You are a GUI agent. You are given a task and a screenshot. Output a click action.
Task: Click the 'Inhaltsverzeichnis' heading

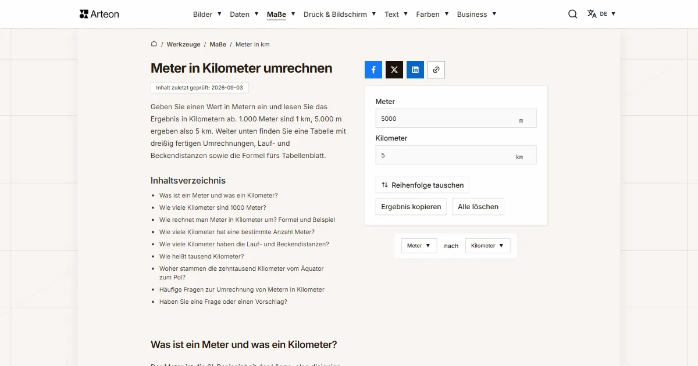188,181
